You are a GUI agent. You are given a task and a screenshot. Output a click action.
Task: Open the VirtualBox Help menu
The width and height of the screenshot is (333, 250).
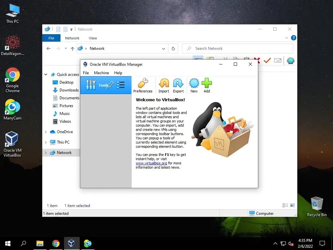click(118, 73)
